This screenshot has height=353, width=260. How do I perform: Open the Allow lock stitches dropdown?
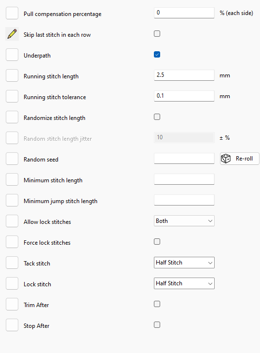[x=184, y=221]
